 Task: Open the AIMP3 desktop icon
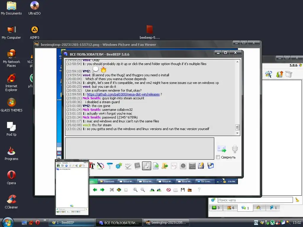click(x=34, y=33)
